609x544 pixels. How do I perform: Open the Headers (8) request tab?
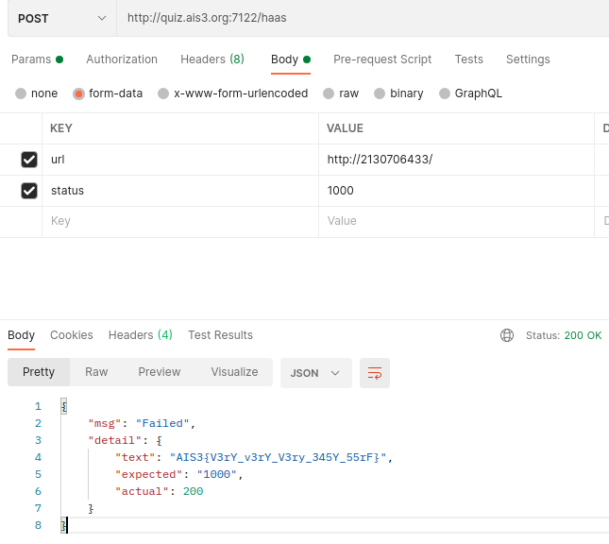(x=211, y=59)
